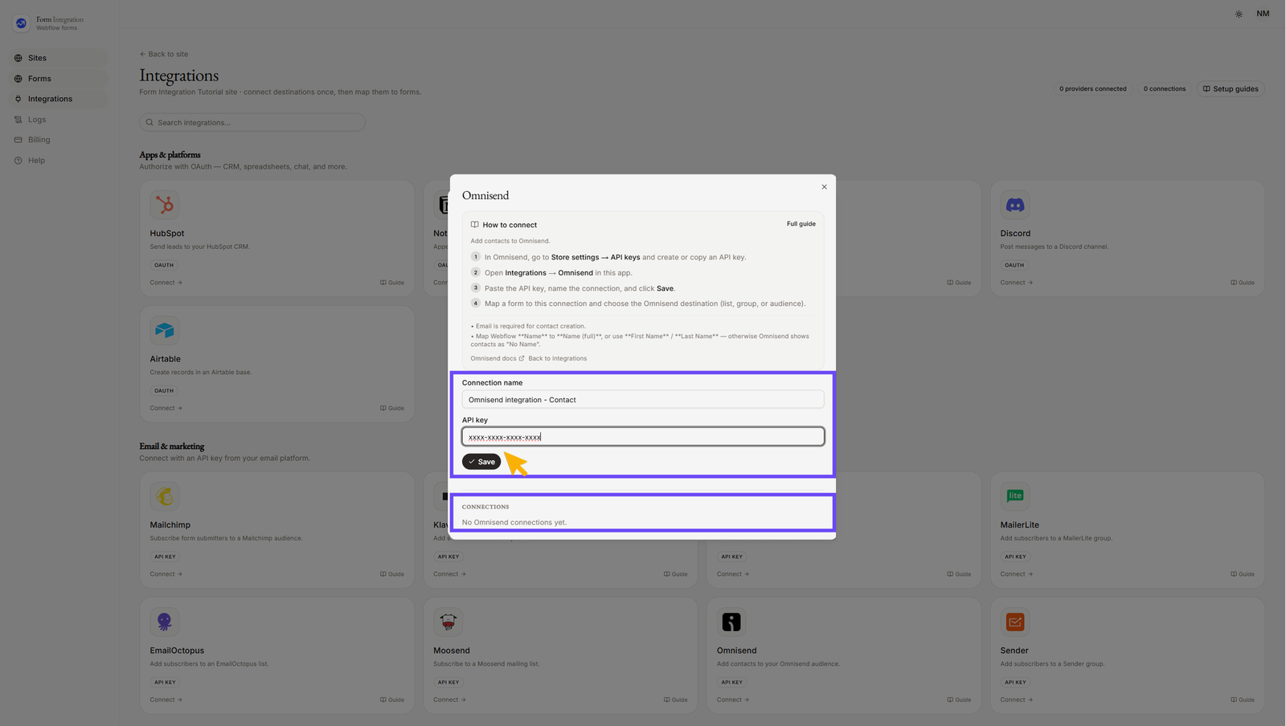
Task: Open the Sites sidebar item
Action: coord(59,58)
